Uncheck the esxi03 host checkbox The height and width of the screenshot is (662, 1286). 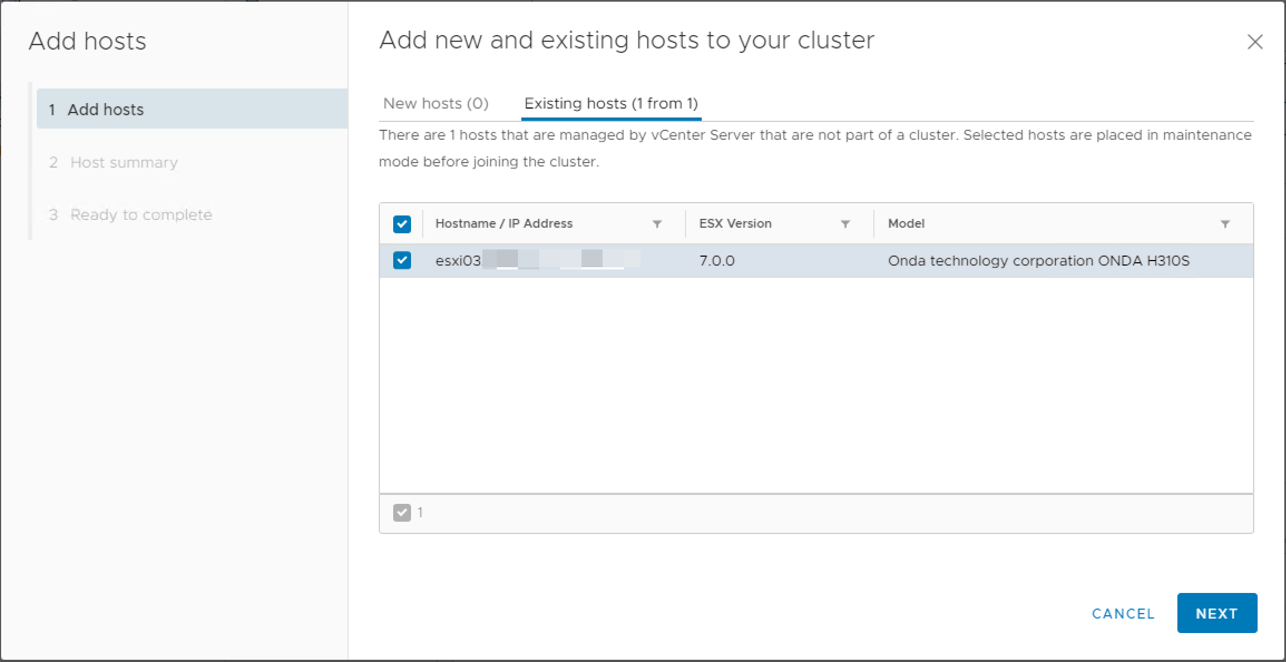[x=402, y=260]
